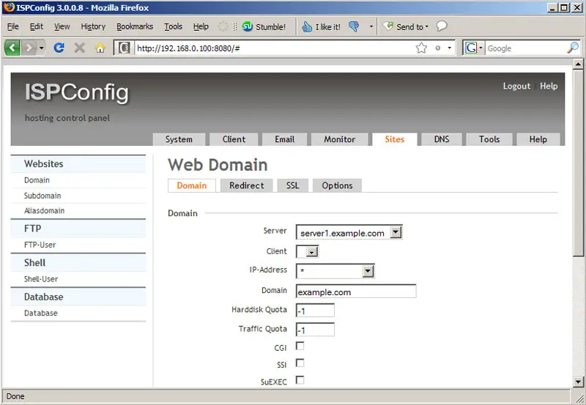Click the magnifying glass search icon
Image resolution: width=586 pixels, height=405 pixels.
(573, 48)
